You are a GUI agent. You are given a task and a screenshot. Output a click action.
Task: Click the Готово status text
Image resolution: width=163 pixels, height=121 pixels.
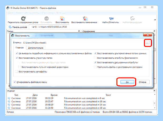10,112
